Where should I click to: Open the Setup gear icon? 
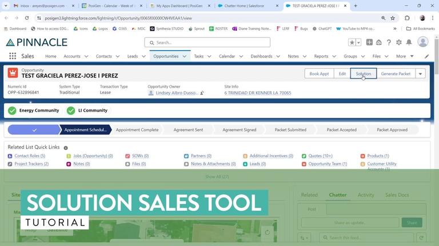pos(398,42)
